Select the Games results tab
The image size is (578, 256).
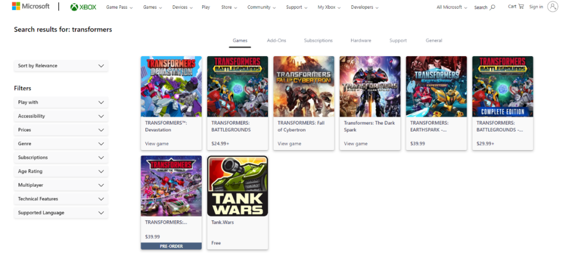click(240, 41)
